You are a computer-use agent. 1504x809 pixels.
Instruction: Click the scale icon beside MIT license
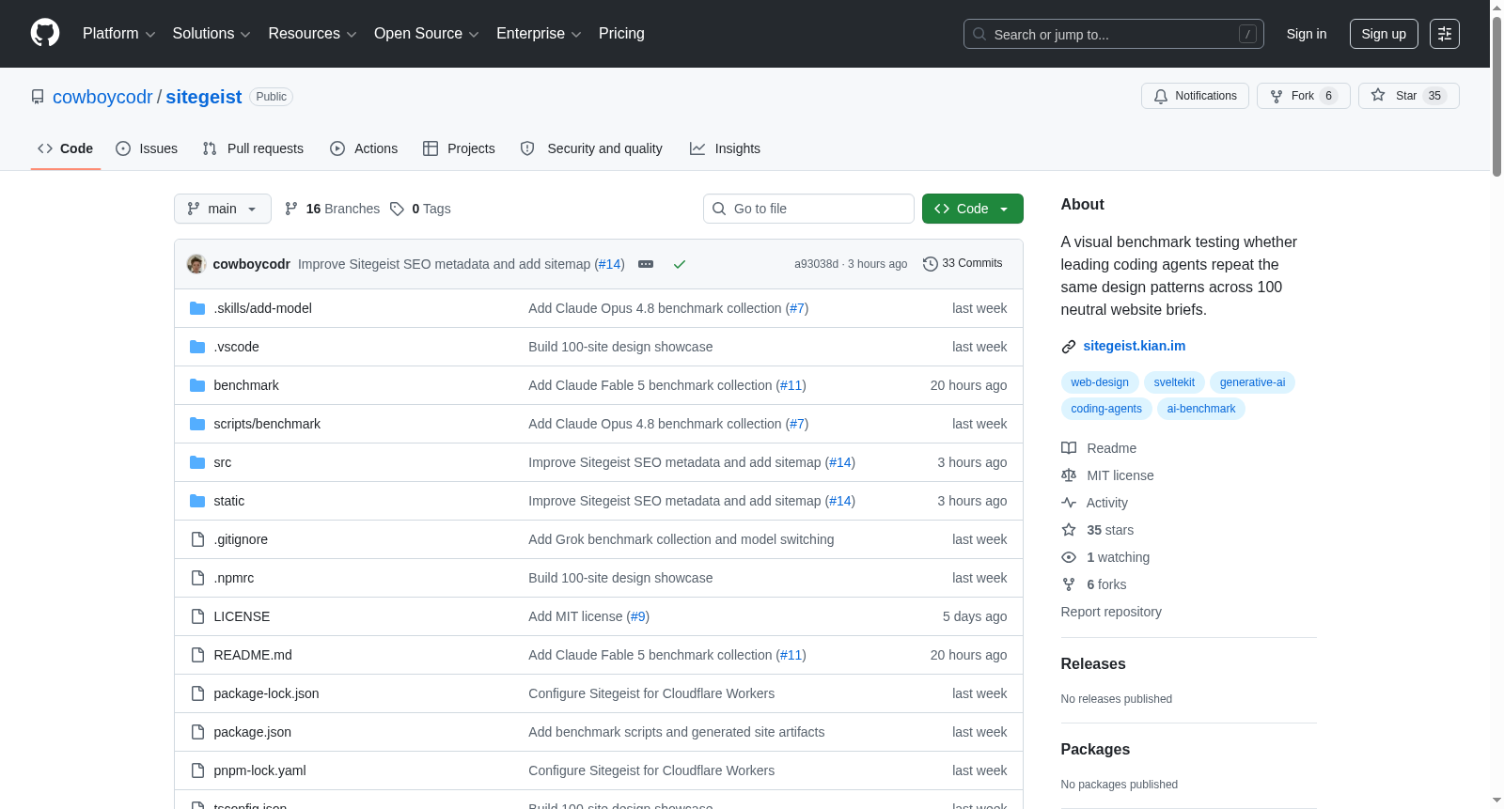click(1069, 475)
